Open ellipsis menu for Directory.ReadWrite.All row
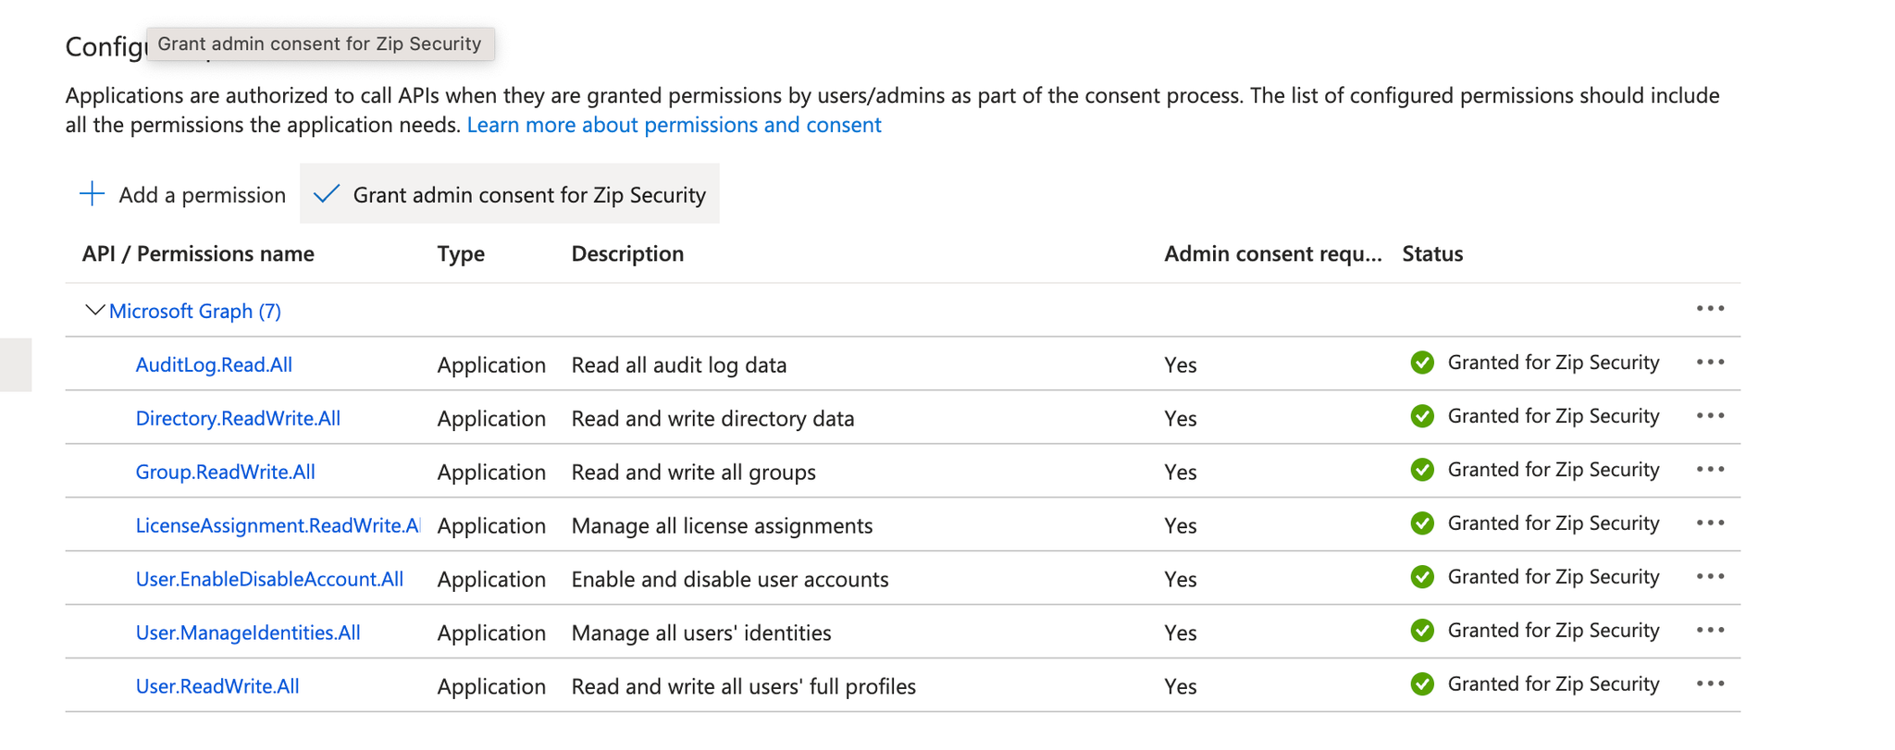1895x750 pixels. coord(1710,415)
